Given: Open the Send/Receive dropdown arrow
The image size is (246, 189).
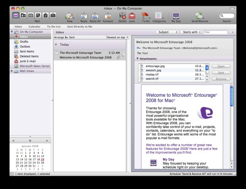Looking at the screenshot, I should [204, 18].
